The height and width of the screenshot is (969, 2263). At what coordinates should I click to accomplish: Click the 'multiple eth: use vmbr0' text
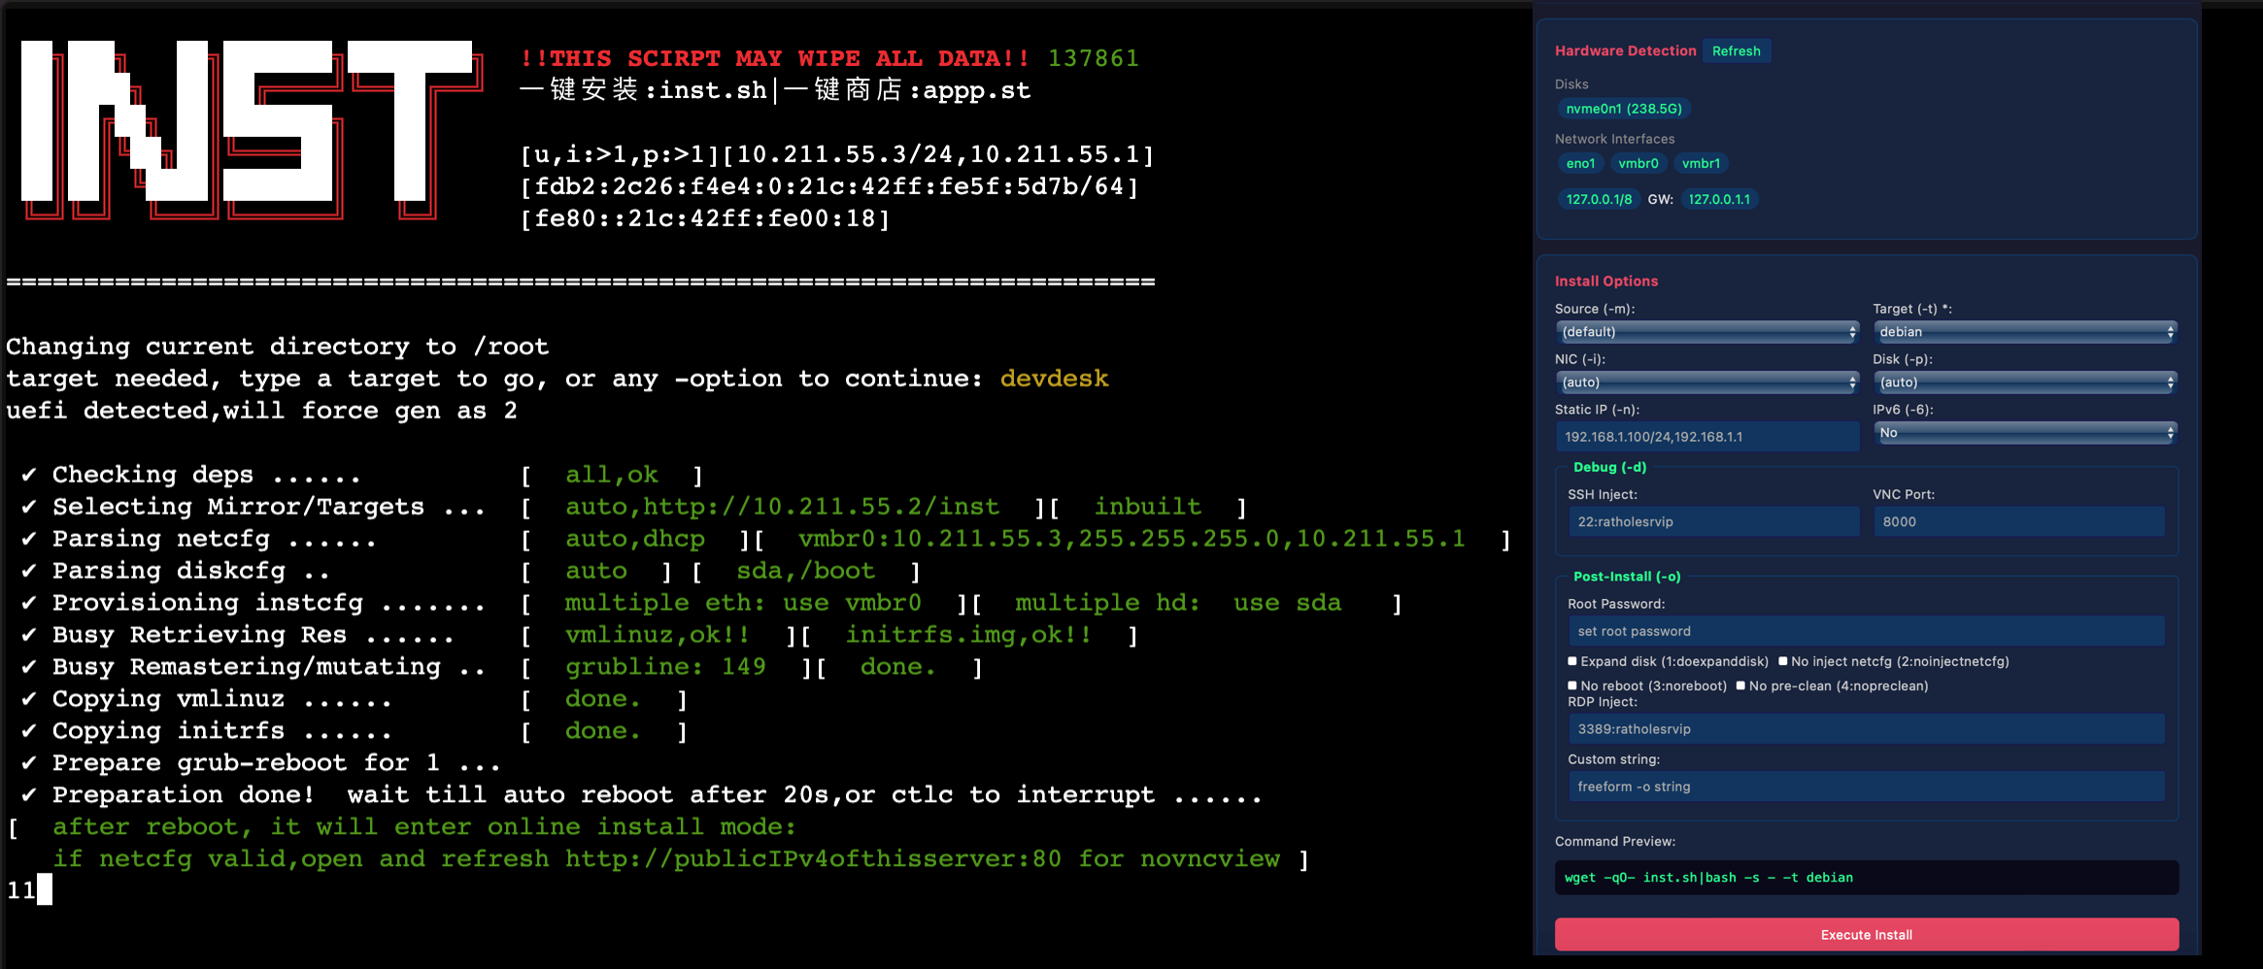point(743,603)
